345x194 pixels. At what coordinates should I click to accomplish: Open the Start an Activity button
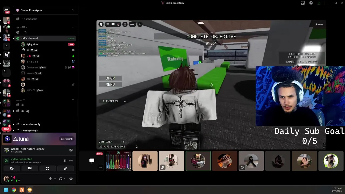click(x=47, y=168)
